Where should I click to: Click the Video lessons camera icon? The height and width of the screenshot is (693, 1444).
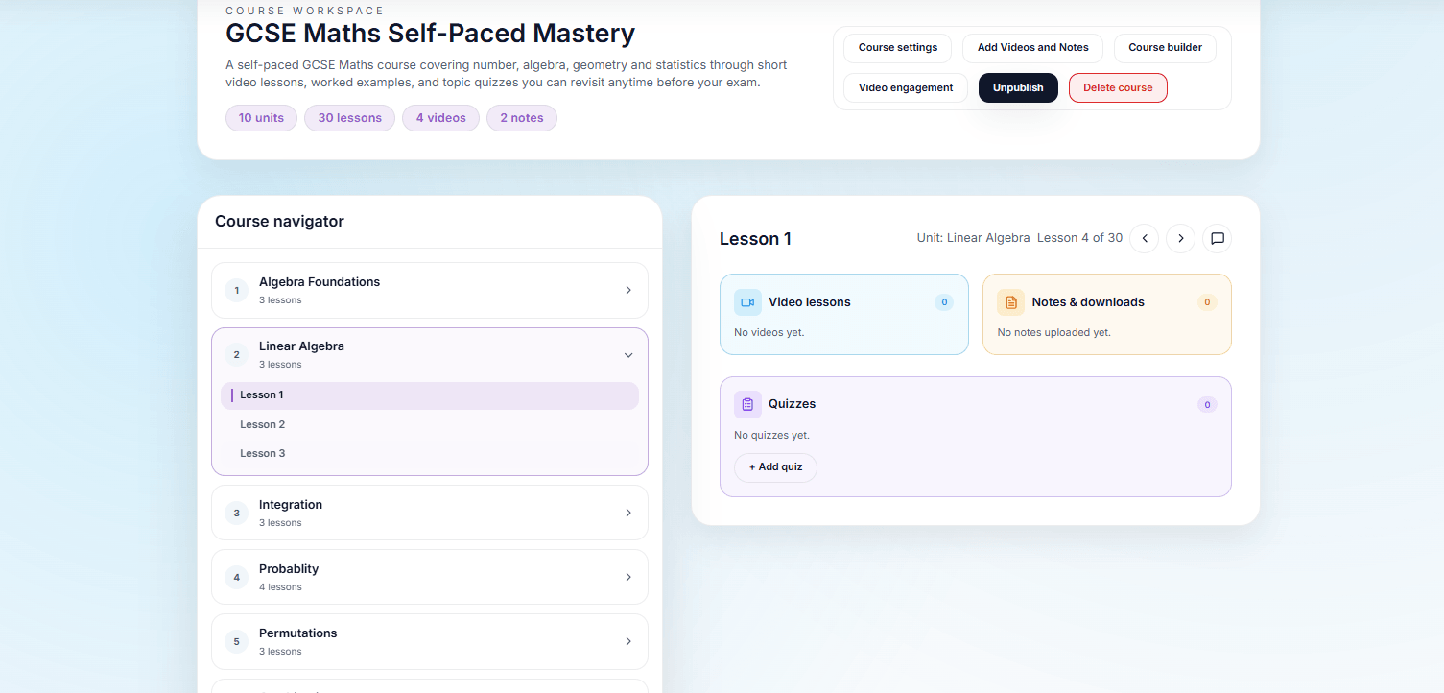click(747, 302)
